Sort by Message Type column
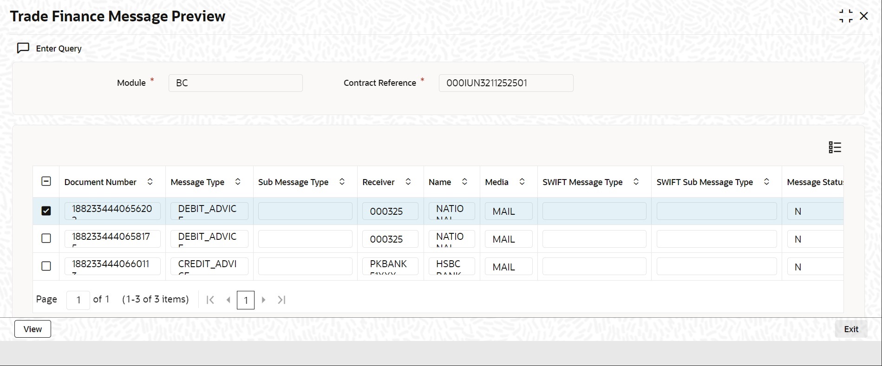 pos(238,182)
